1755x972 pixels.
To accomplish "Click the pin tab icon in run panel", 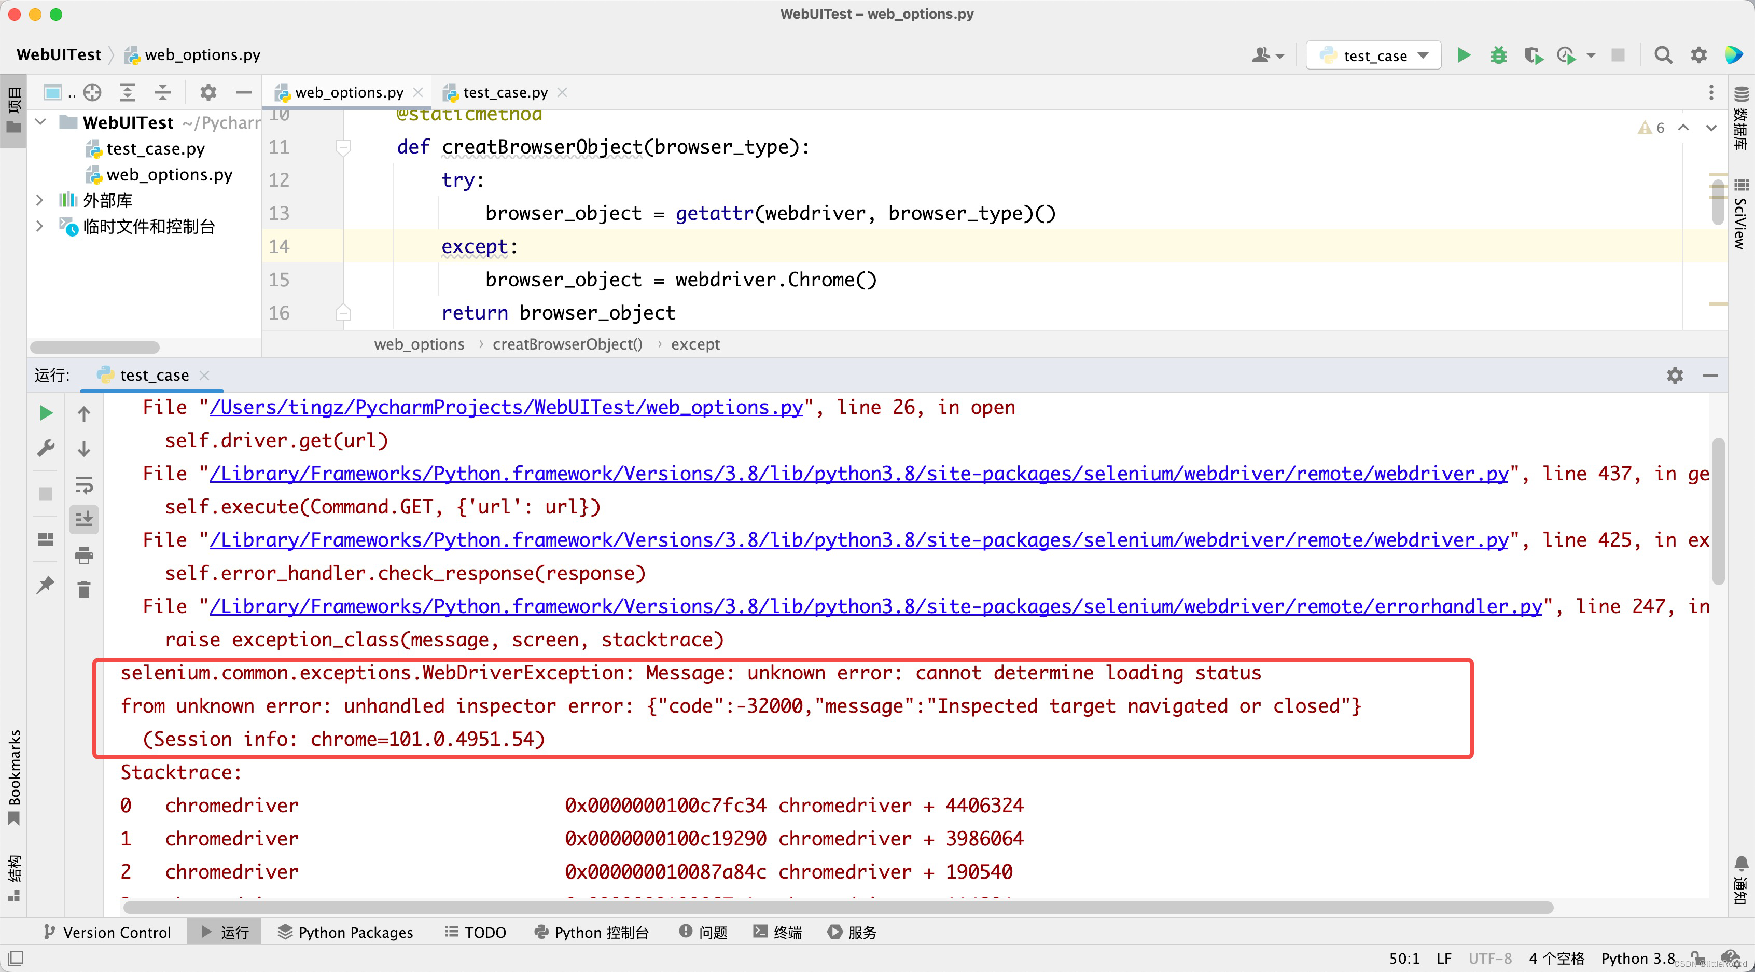I will click(46, 585).
